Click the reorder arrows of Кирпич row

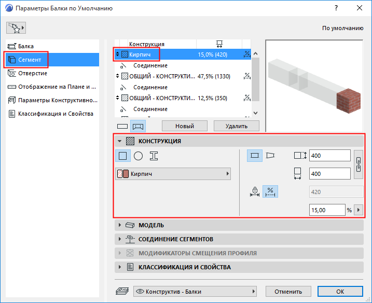pos(117,54)
